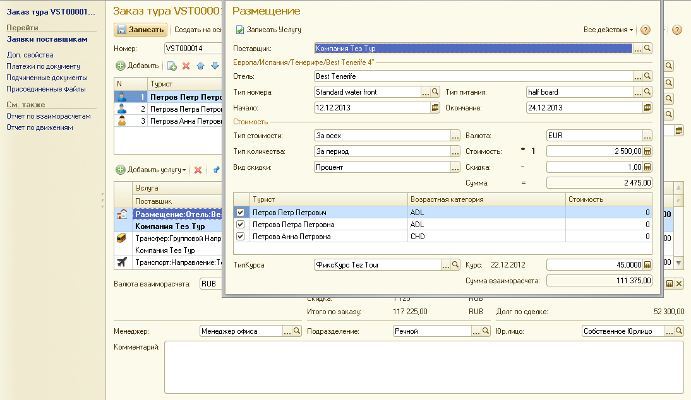Click magnifier icon beside Подразделение field
The height and width of the screenshot is (400, 691).
pos(486,331)
